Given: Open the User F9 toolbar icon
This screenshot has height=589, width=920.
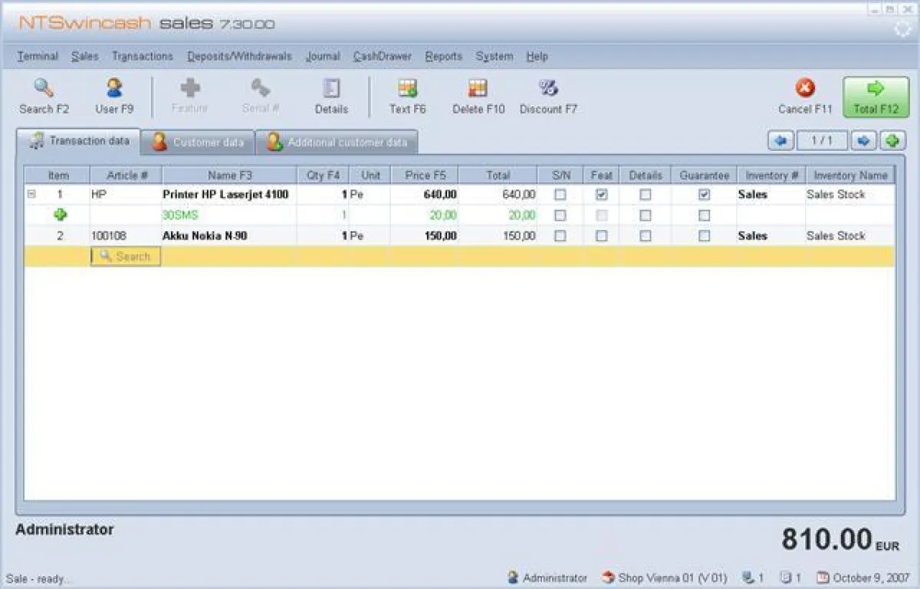Looking at the screenshot, I should [x=113, y=95].
